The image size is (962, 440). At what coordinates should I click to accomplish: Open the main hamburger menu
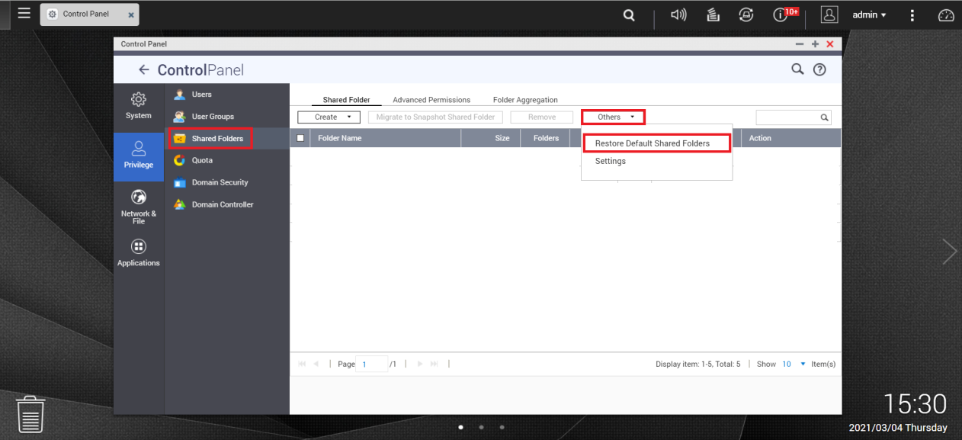tap(24, 14)
